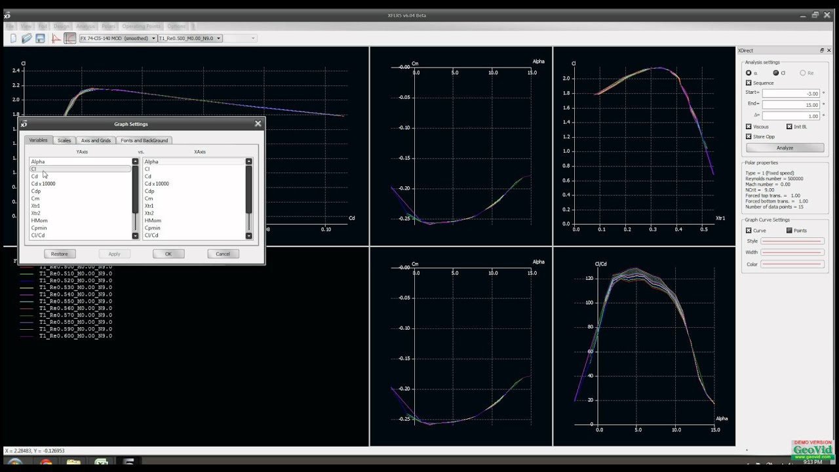Toggle the Viscous checkbox
This screenshot has width=839, height=472.
pos(749,127)
